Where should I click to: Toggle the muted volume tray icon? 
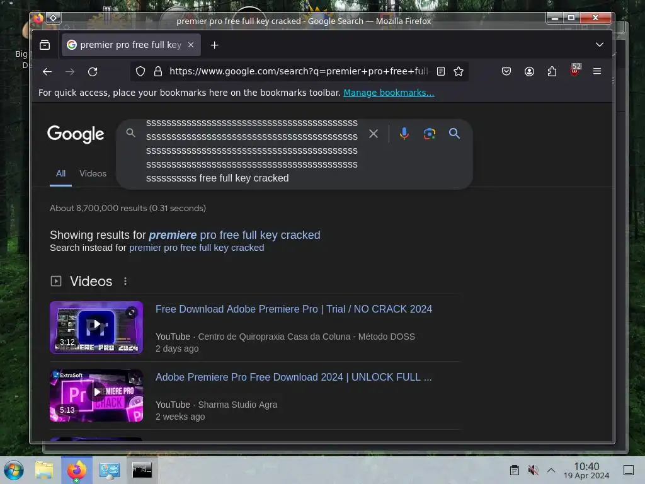tap(533, 470)
